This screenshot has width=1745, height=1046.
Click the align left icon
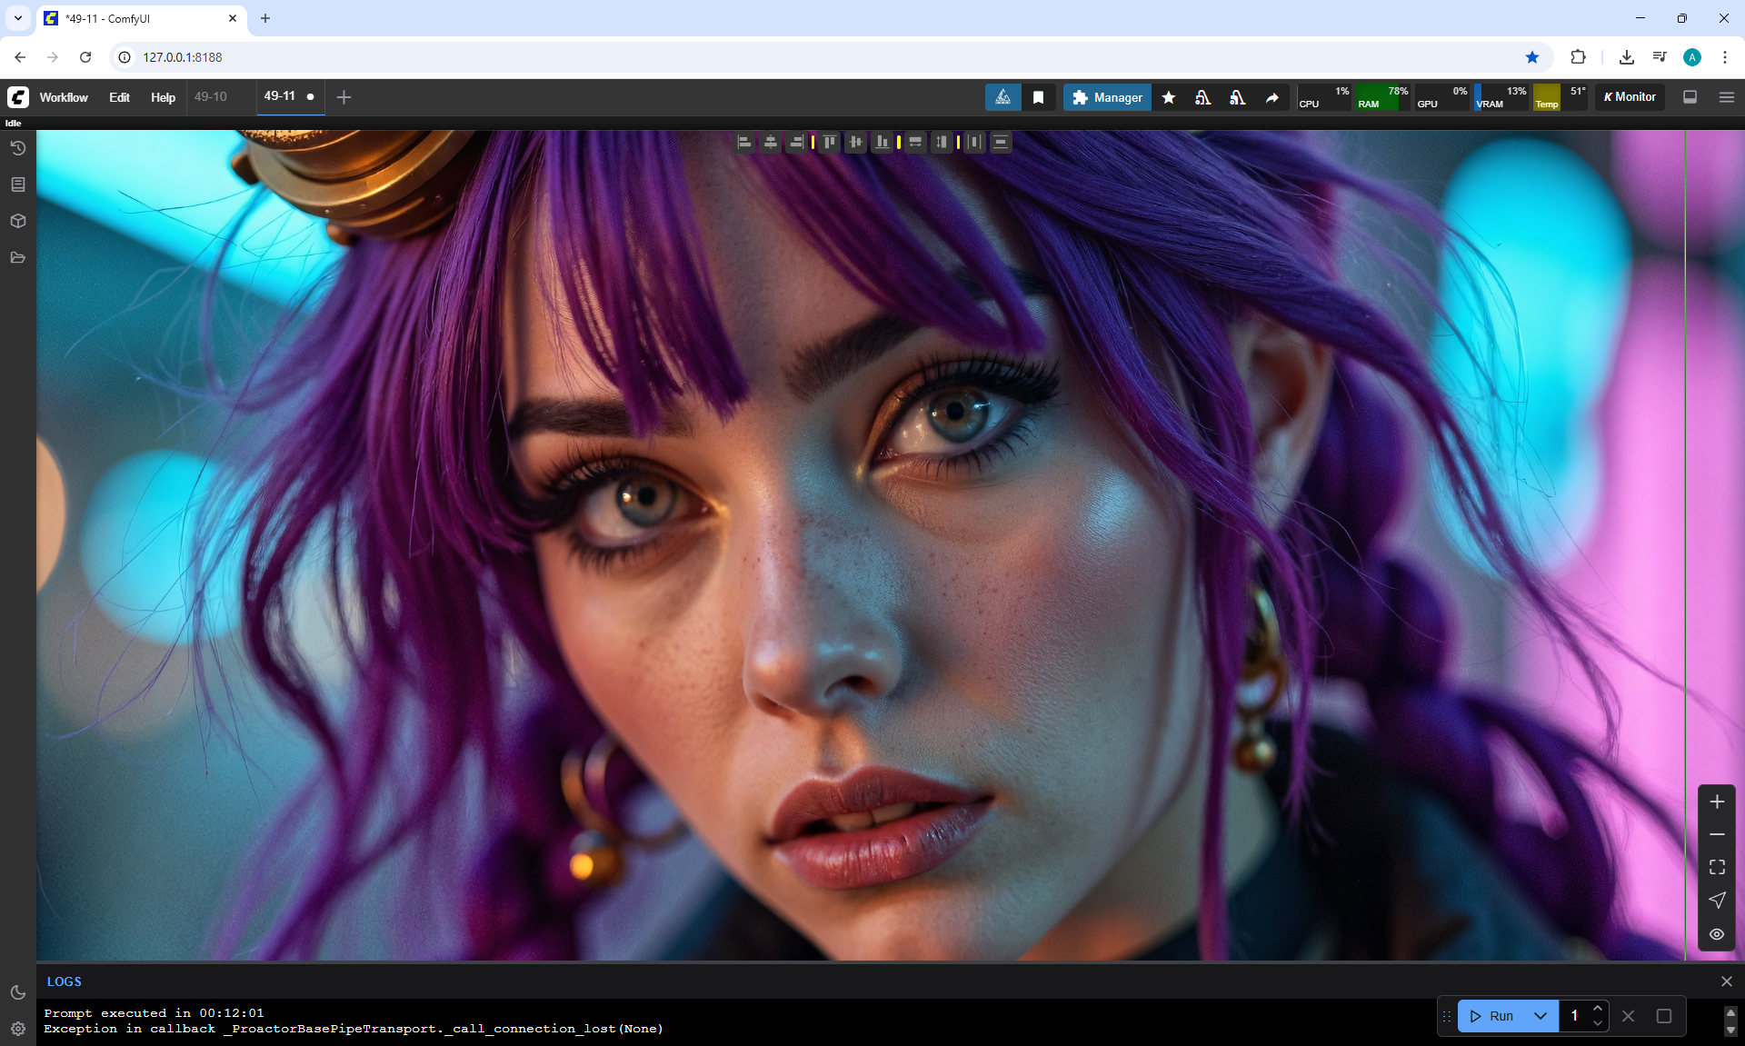point(744,142)
